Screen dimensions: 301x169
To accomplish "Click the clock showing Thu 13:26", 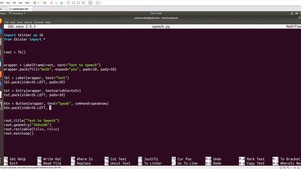I will click(156, 14).
